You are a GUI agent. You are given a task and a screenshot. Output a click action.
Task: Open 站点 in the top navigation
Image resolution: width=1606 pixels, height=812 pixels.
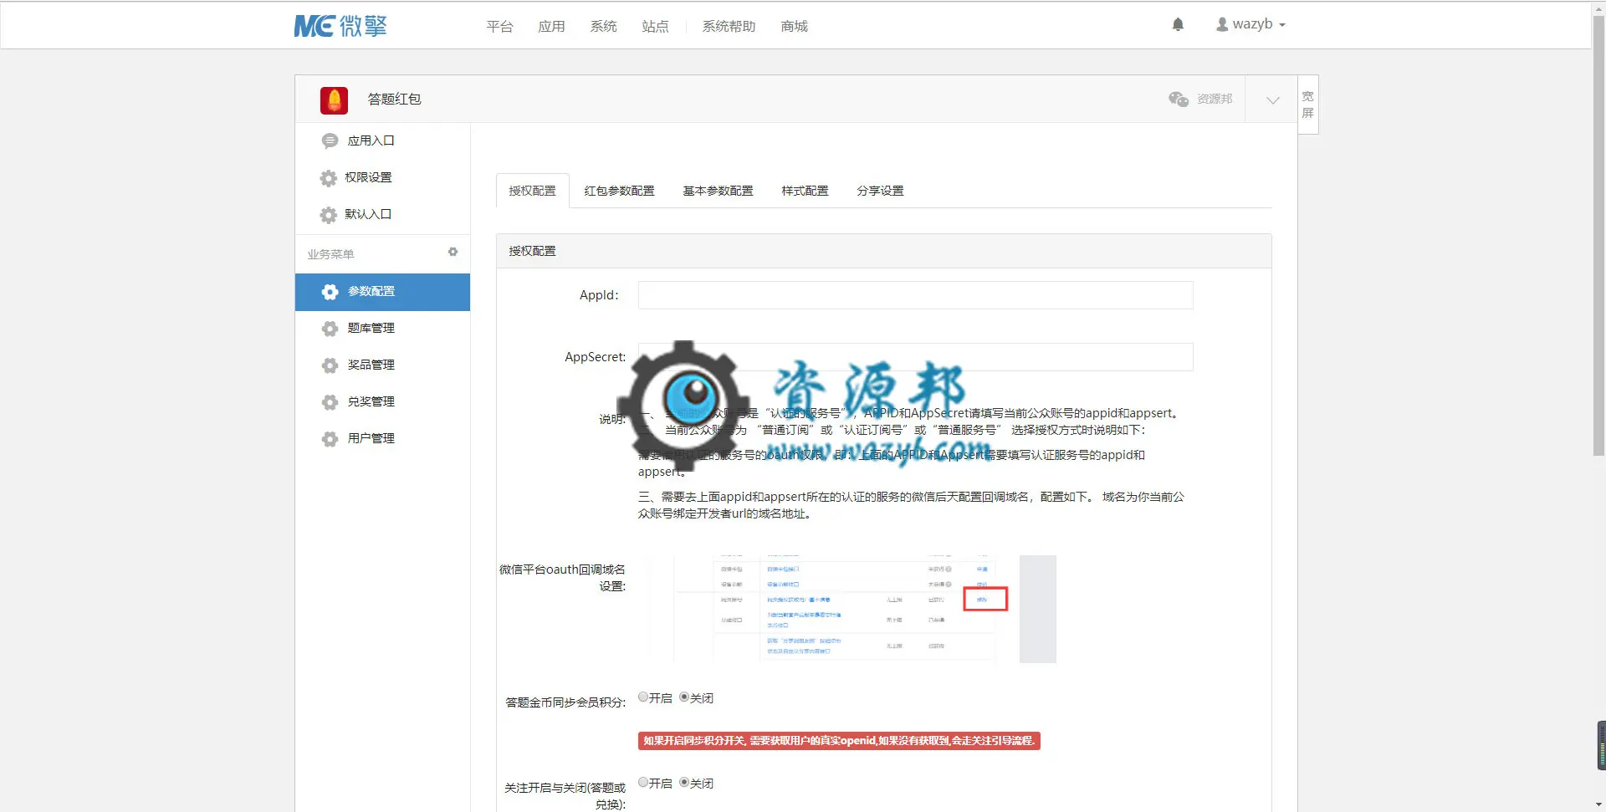[655, 26]
